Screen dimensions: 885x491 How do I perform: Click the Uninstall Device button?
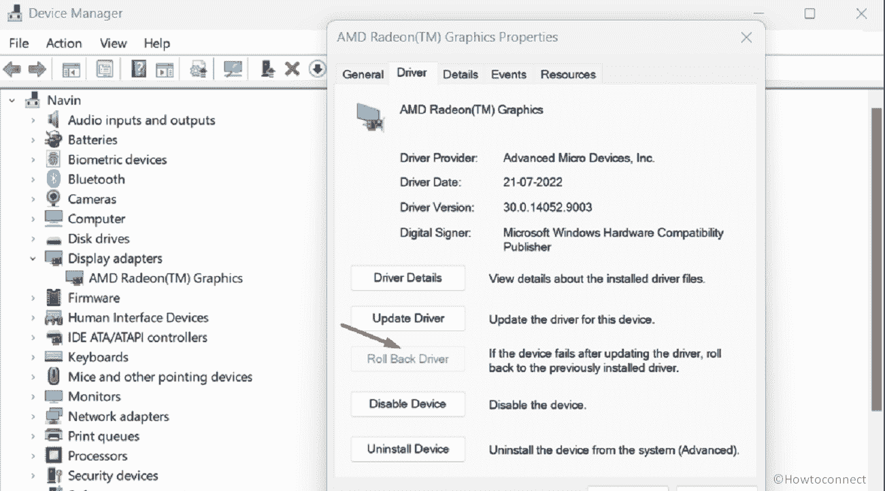click(x=408, y=449)
